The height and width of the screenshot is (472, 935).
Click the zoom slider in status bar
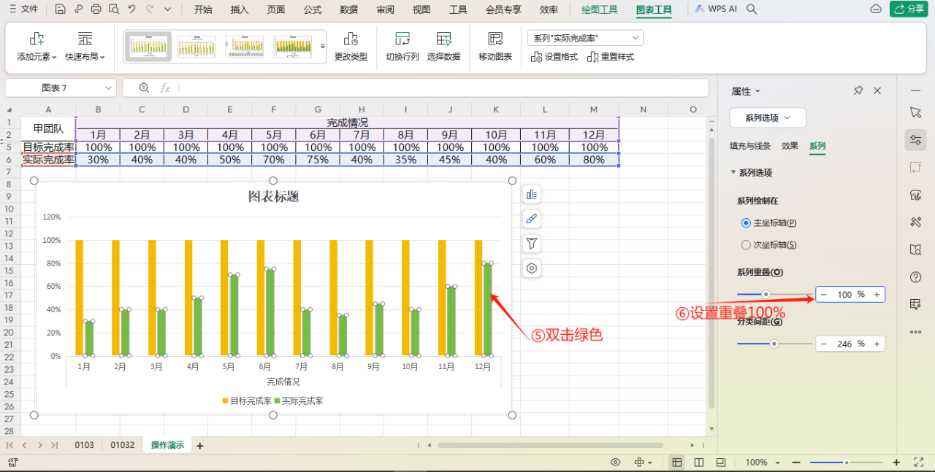[847, 463]
